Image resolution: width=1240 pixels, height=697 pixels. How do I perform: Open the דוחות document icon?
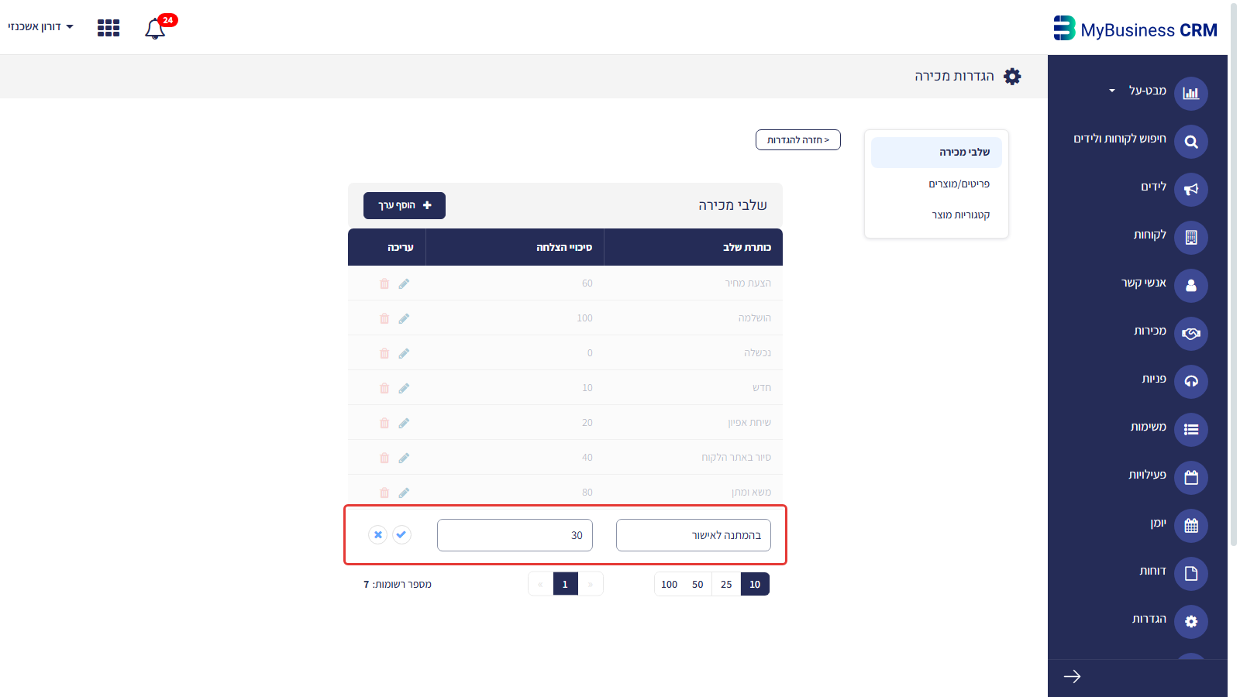point(1191,574)
